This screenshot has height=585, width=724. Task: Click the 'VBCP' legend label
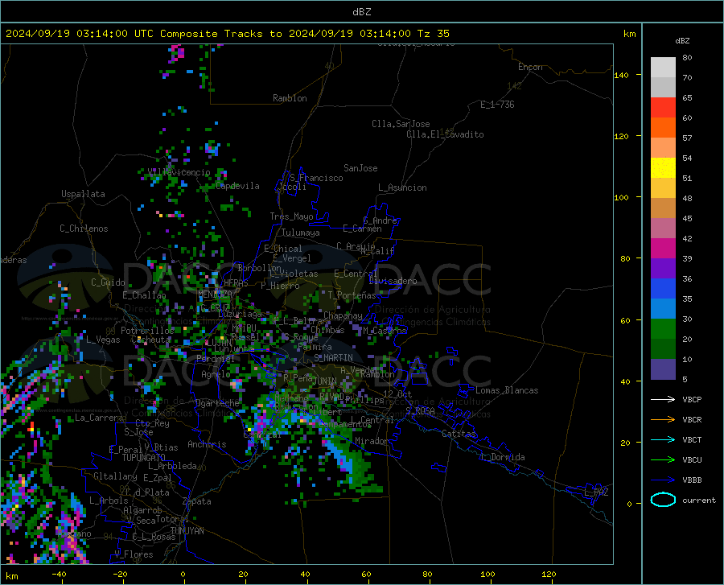pos(692,399)
